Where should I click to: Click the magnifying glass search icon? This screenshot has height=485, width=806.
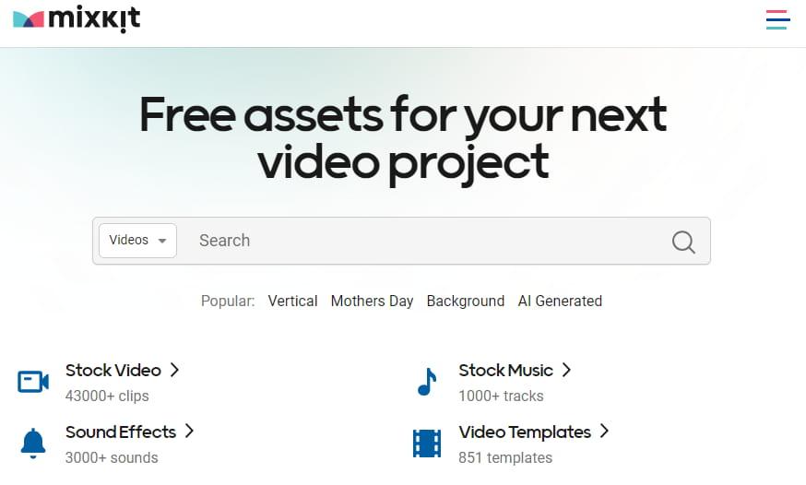(x=683, y=242)
